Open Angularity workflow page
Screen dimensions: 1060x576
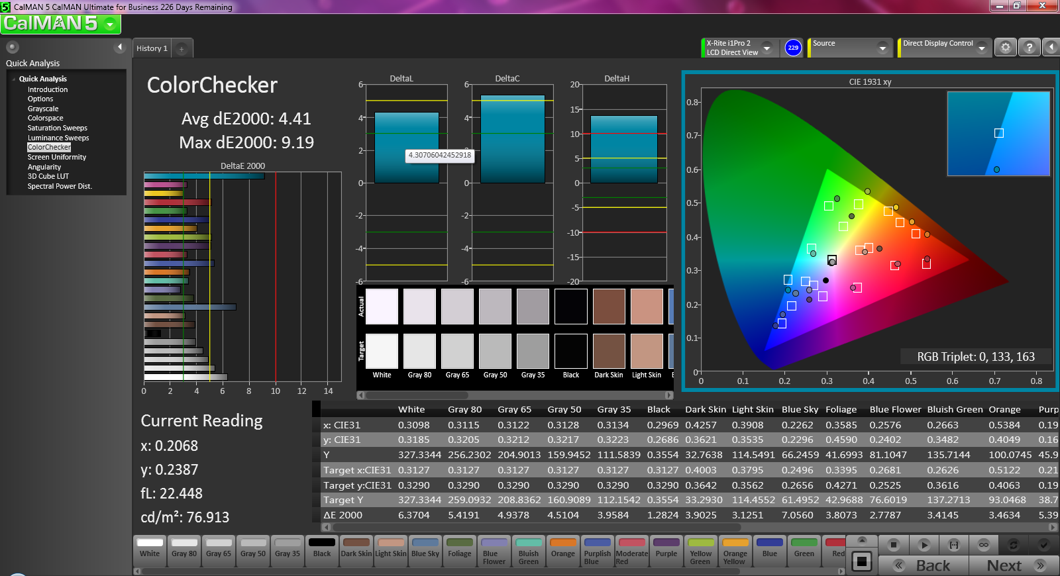tap(44, 167)
